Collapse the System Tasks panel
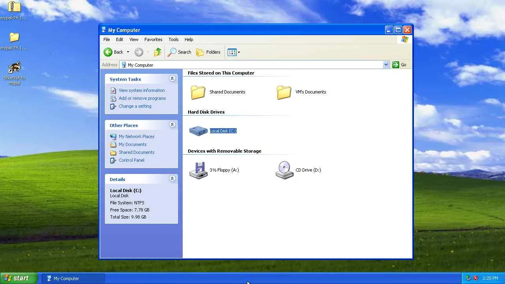This screenshot has height=284, width=505. pyautogui.click(x=172, y=79)
